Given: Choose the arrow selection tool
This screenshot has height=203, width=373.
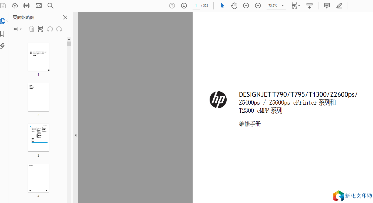Looking at the screenshot, I should tap(222, 6).
